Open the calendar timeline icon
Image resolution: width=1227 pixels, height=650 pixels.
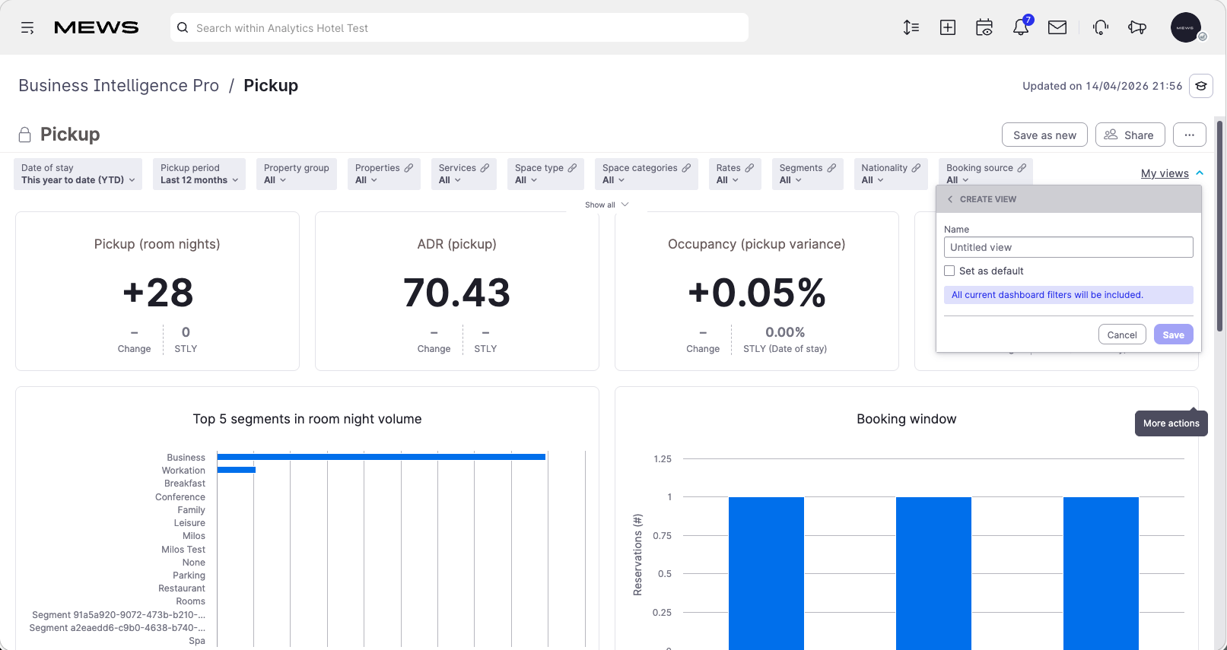pos(984,28)
